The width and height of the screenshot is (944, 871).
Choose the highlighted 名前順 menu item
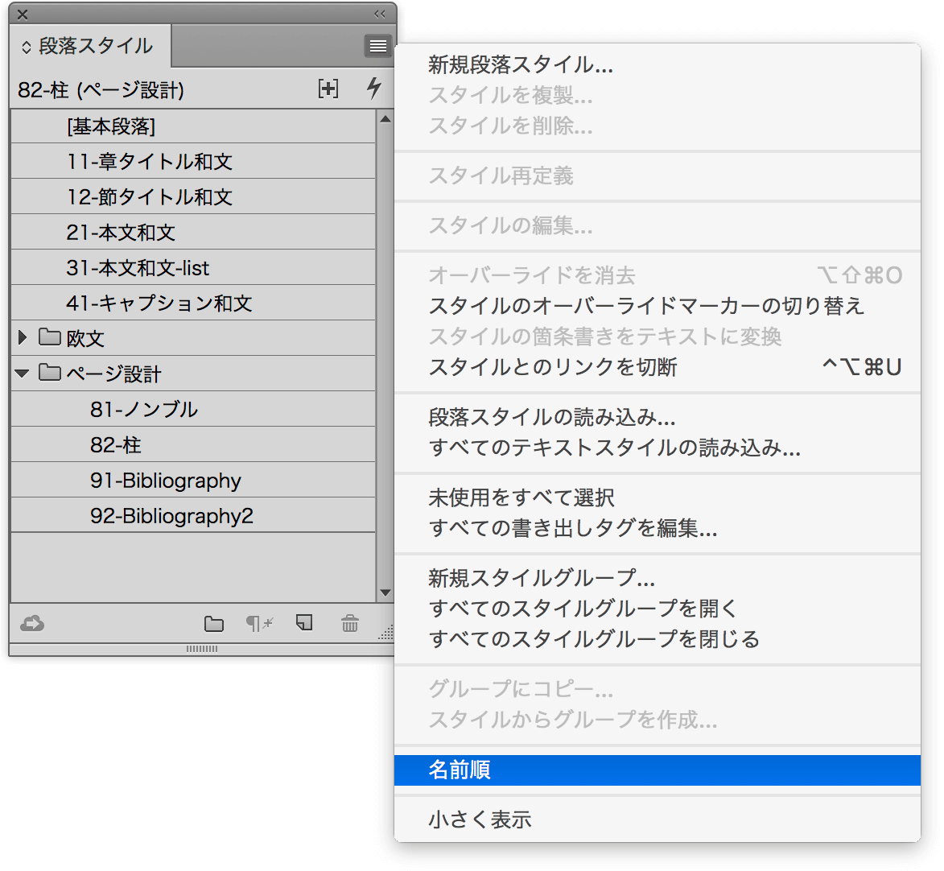point(658,770)
